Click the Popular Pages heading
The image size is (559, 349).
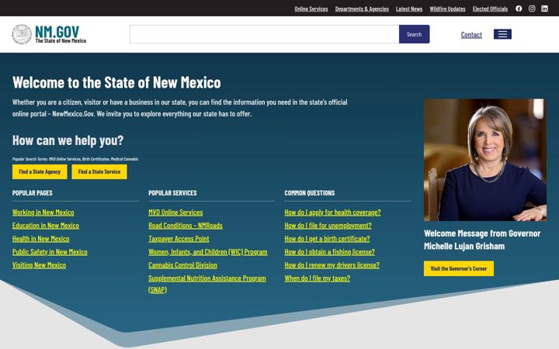[33, 192]
